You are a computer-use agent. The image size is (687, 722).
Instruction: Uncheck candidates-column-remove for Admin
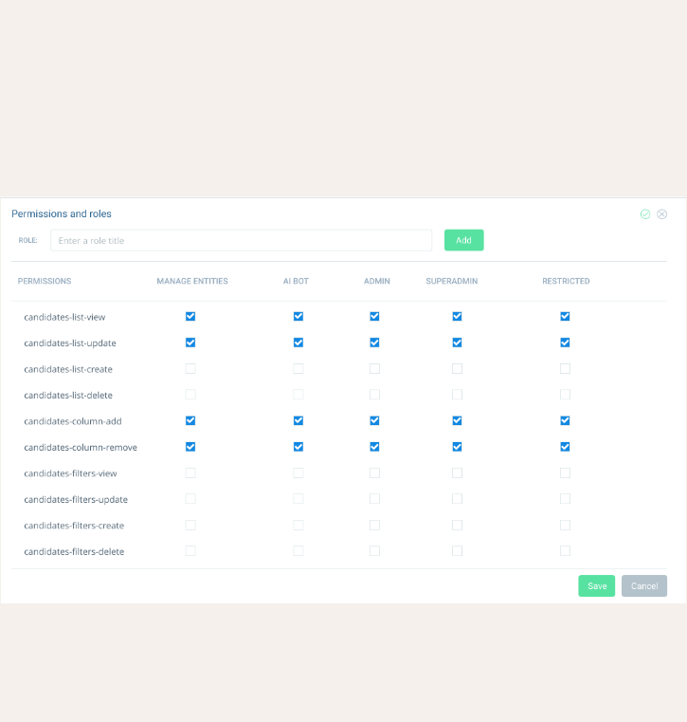[x=374, y=447]
